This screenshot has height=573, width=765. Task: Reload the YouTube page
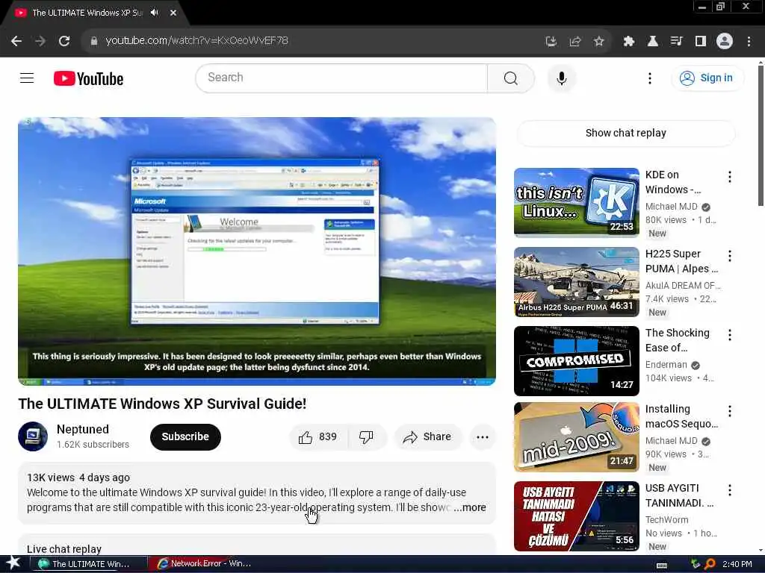[64, 41]
